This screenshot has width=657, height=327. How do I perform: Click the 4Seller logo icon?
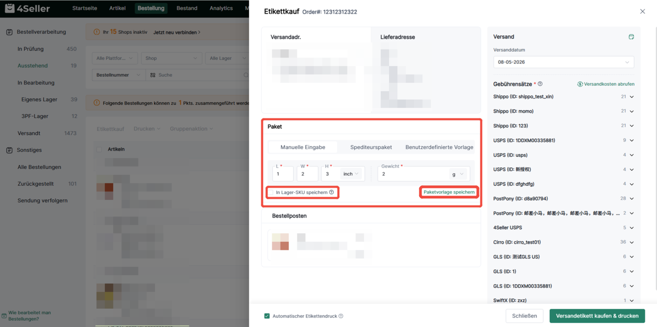point(9,8)
